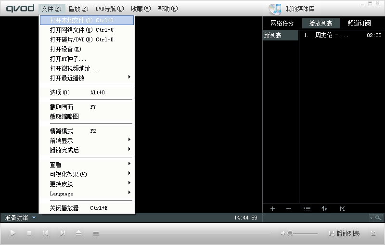Expand Language submenu
This screenshot has height=245, width=385.
click(87, 193)
